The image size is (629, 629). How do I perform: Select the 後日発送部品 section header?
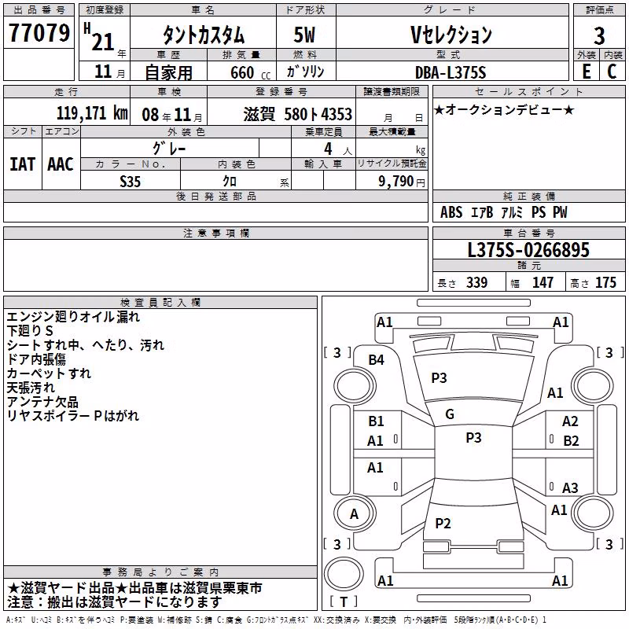coord(216,196)
